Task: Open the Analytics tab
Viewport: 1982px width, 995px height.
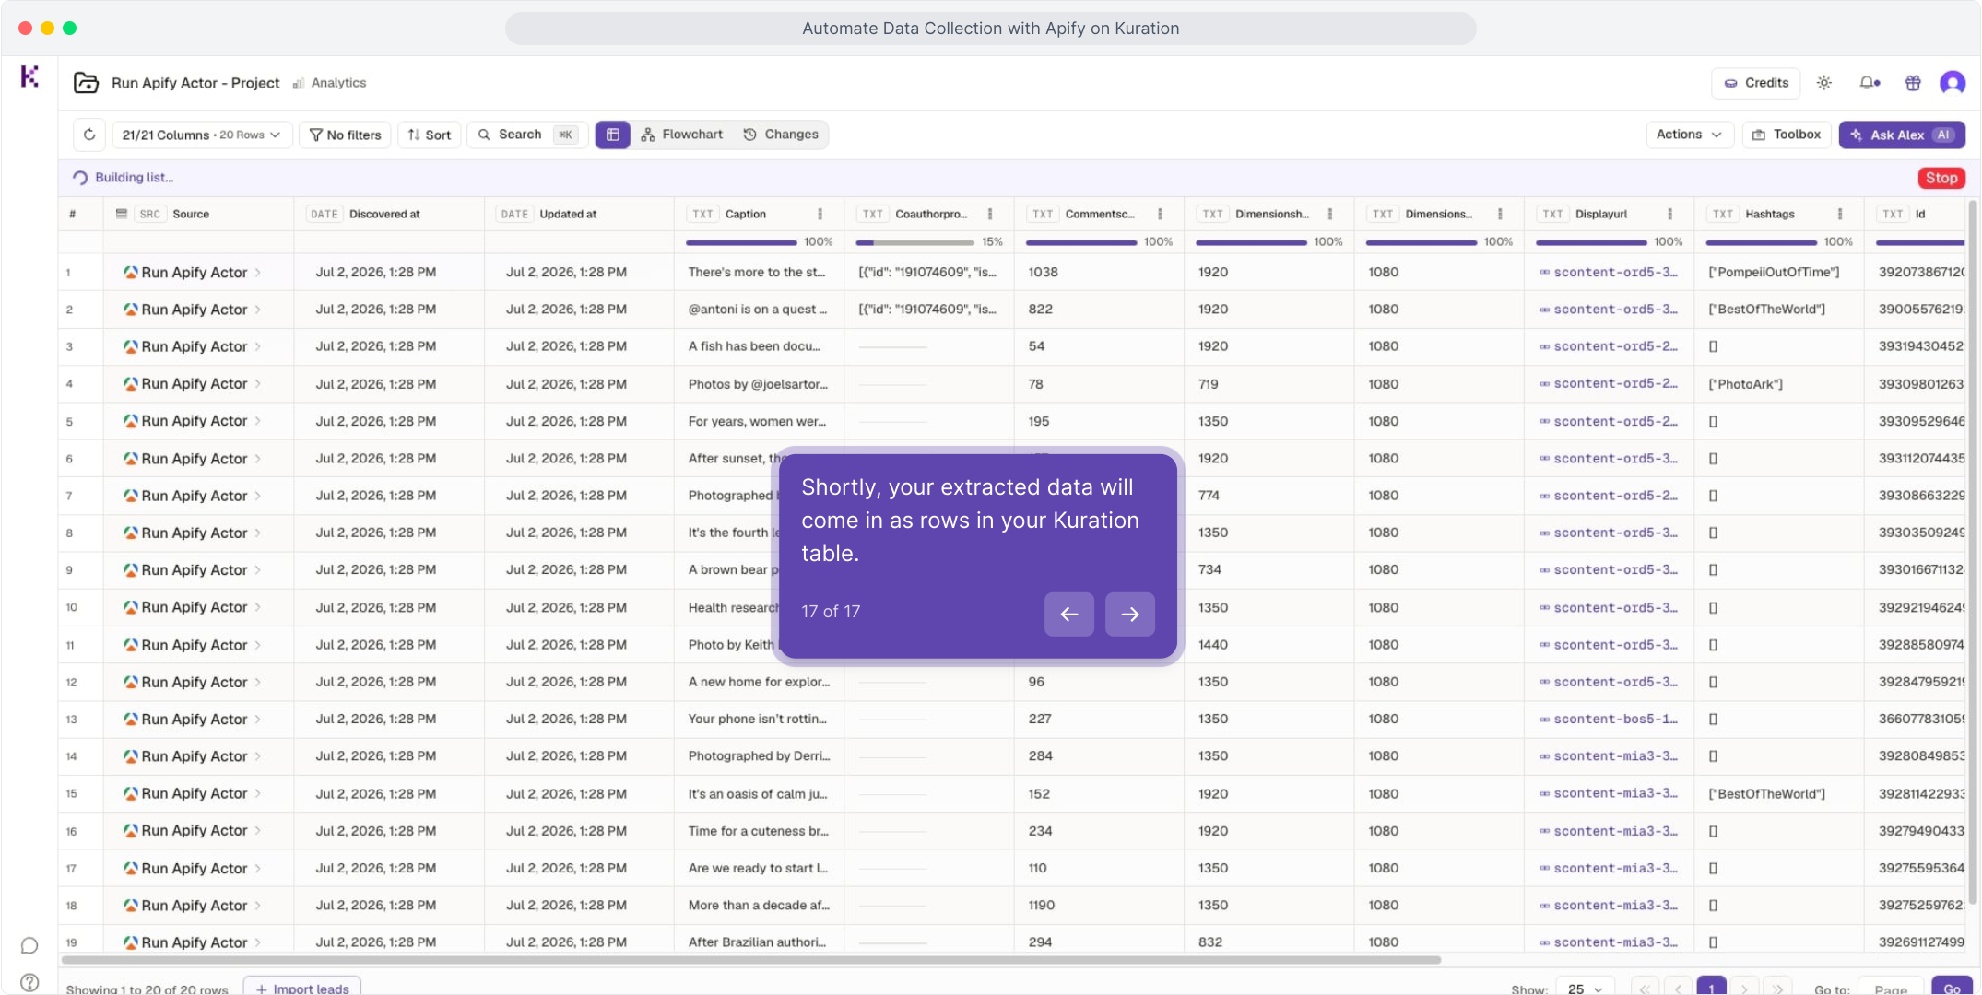Action: click(329, 83)
